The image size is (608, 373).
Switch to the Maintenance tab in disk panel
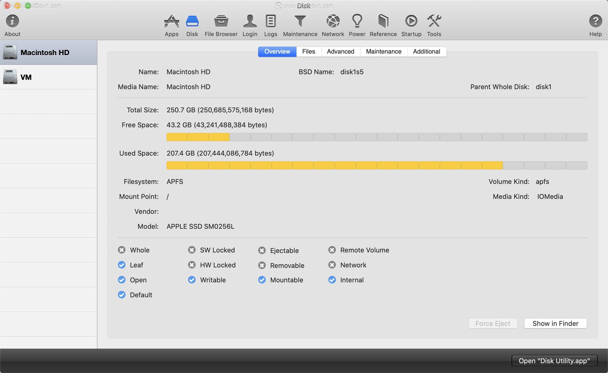click(x=384, y=52)
